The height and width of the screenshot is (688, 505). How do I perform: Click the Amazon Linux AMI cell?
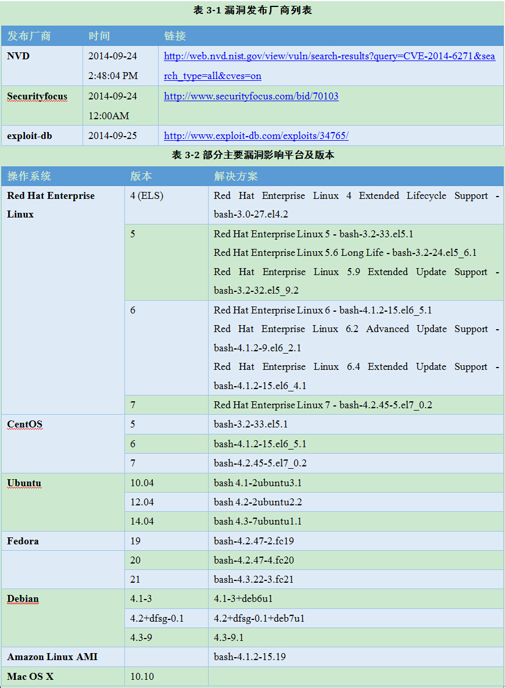[63, 657]
